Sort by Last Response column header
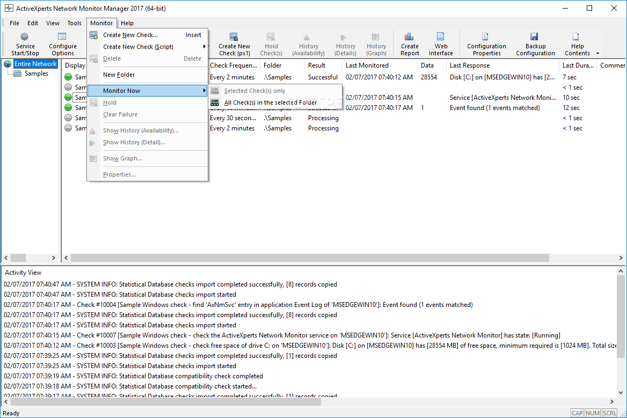627x418 pixels. coord(502,65)
